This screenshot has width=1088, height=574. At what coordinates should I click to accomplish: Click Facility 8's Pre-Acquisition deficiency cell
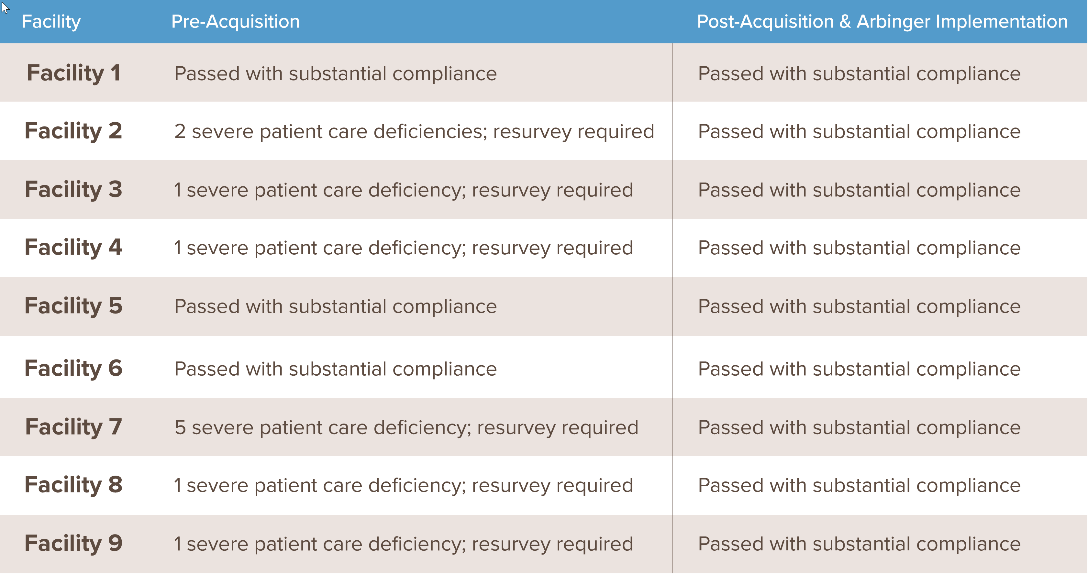(403, 486)
